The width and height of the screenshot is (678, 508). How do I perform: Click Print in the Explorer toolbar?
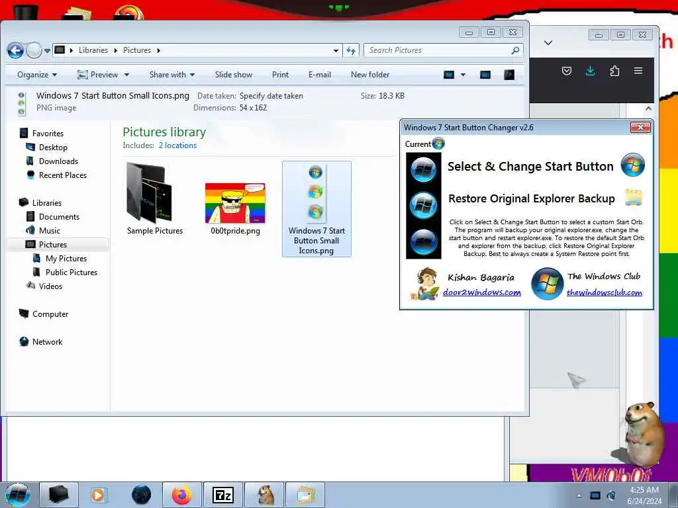tap(280, 75)
